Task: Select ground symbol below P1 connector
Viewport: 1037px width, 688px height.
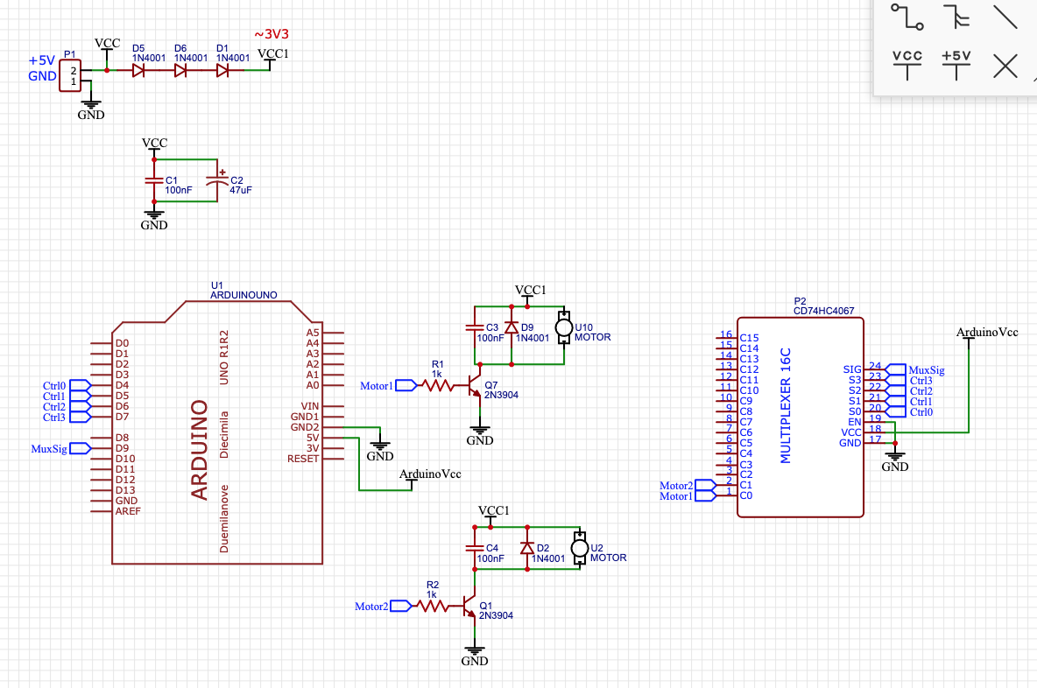Action: [90, 104]
